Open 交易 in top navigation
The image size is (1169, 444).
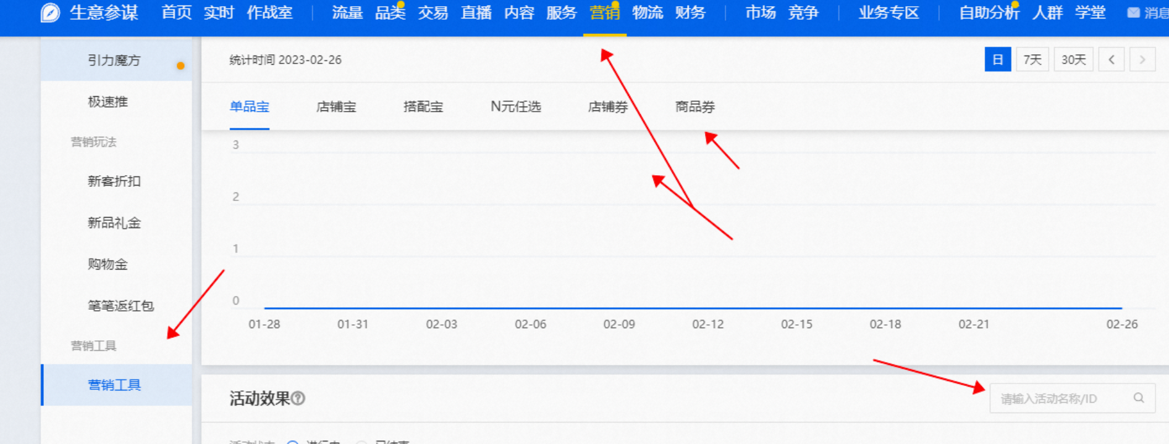[433, 12]
